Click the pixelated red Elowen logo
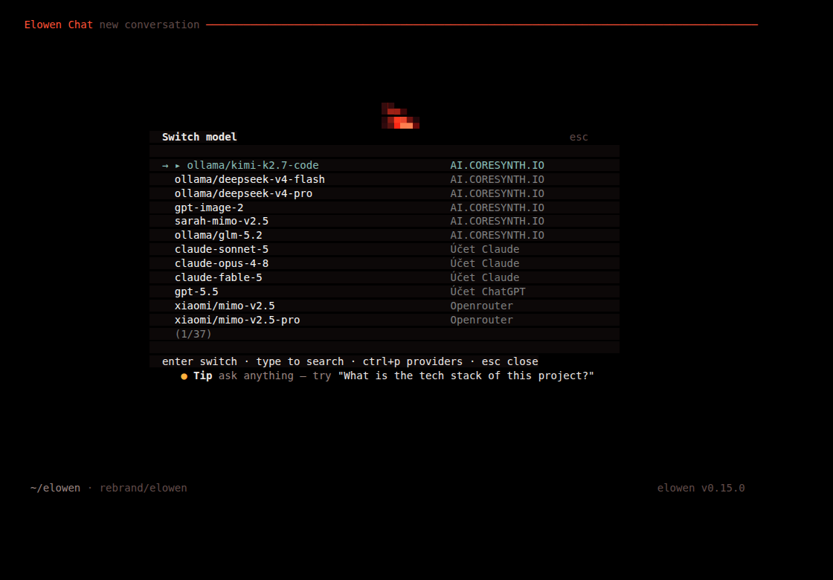833x580 pixels. [x=401, y=115]
